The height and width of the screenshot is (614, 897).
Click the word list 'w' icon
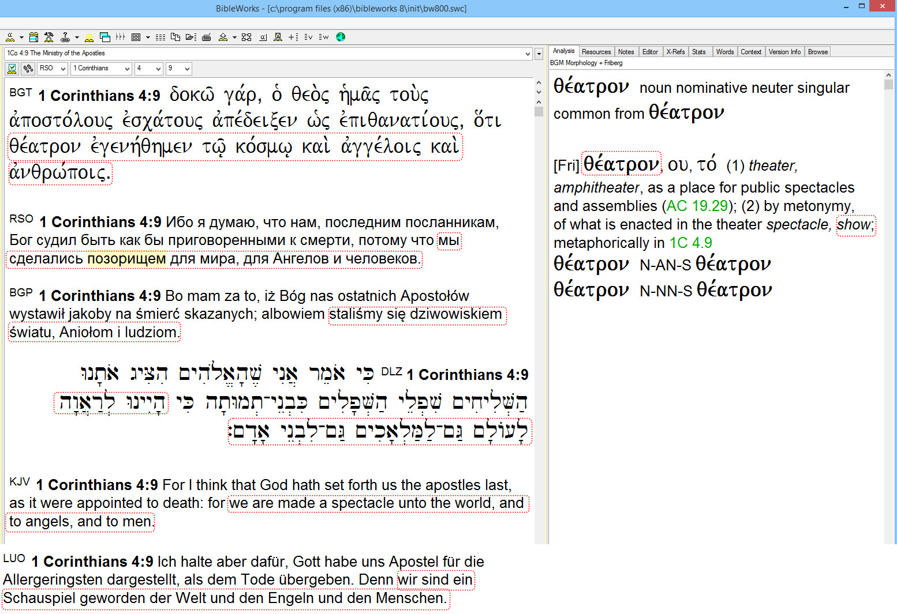click(324, 37)
